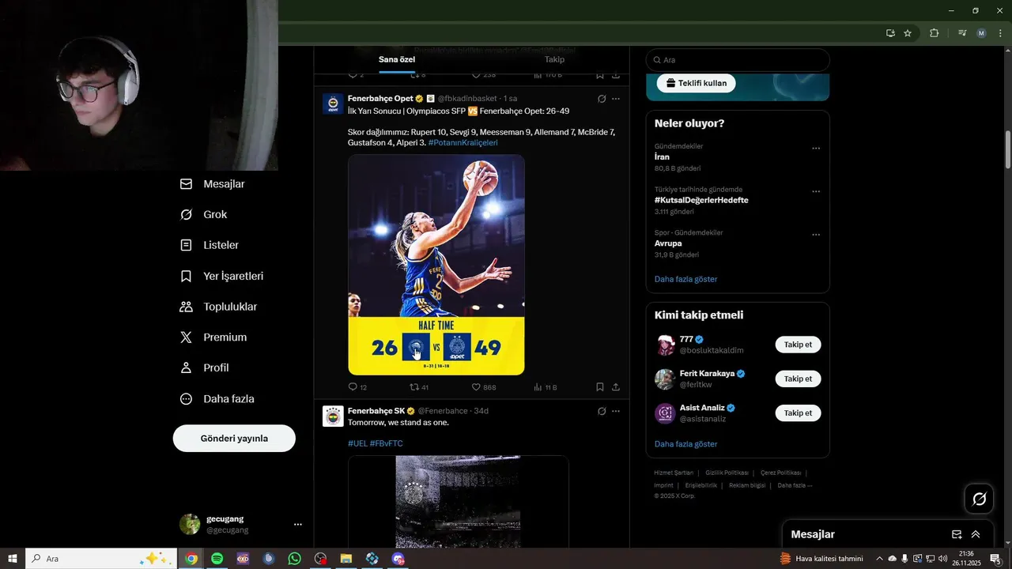Open Chrome extensions puzzle icon

(x=935, y=33)
